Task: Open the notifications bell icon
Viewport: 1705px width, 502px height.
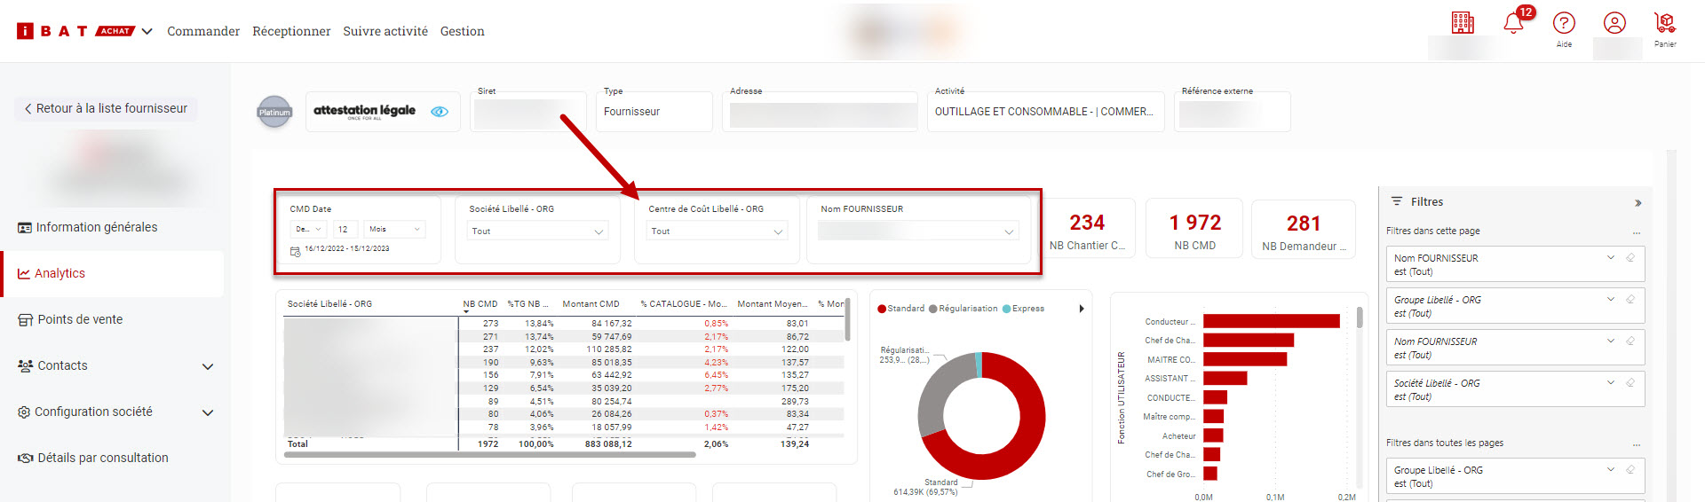Action: (1513, 24)
